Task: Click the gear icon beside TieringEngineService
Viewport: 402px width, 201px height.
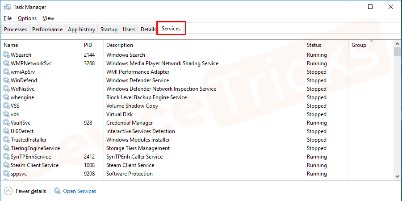Action: pos(6,148)
